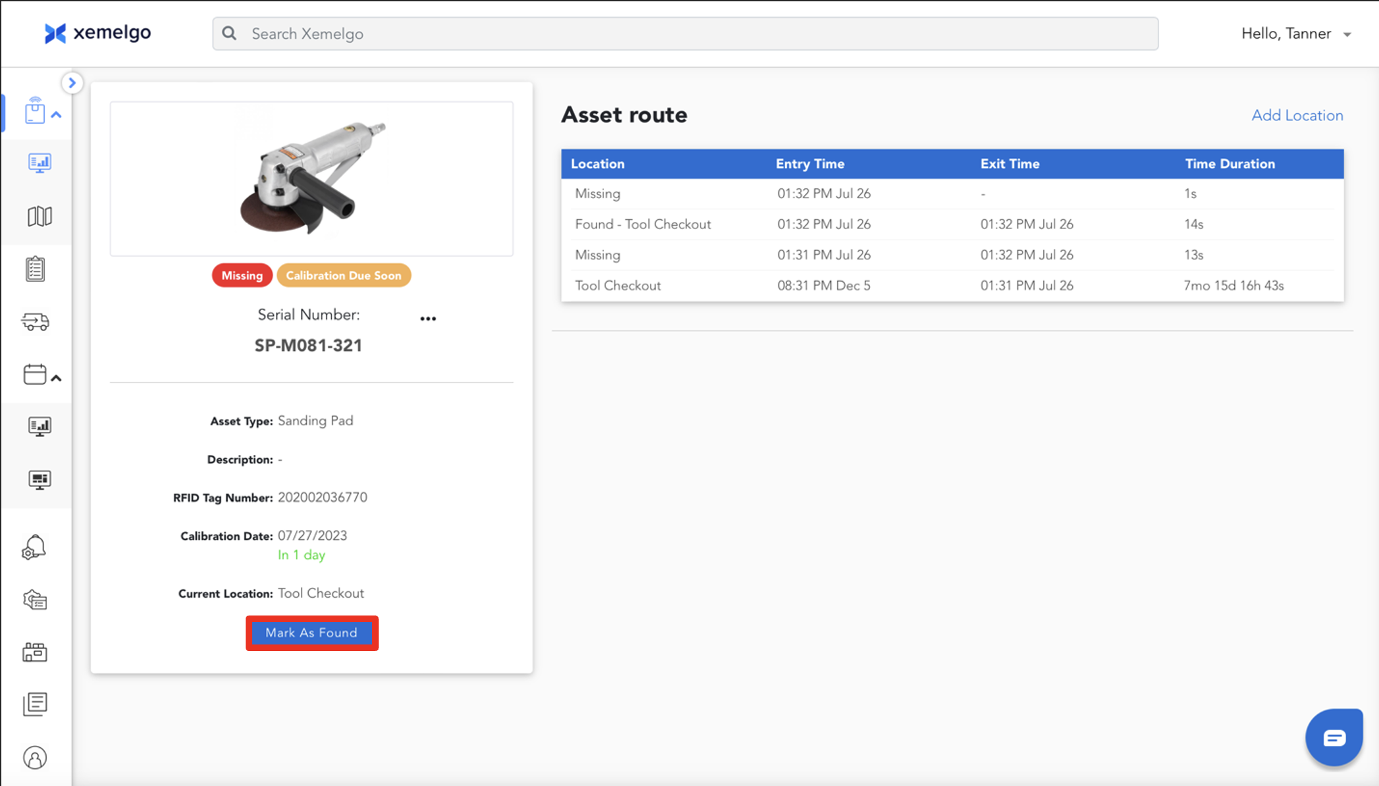Click the Location column header

[598, 164]
